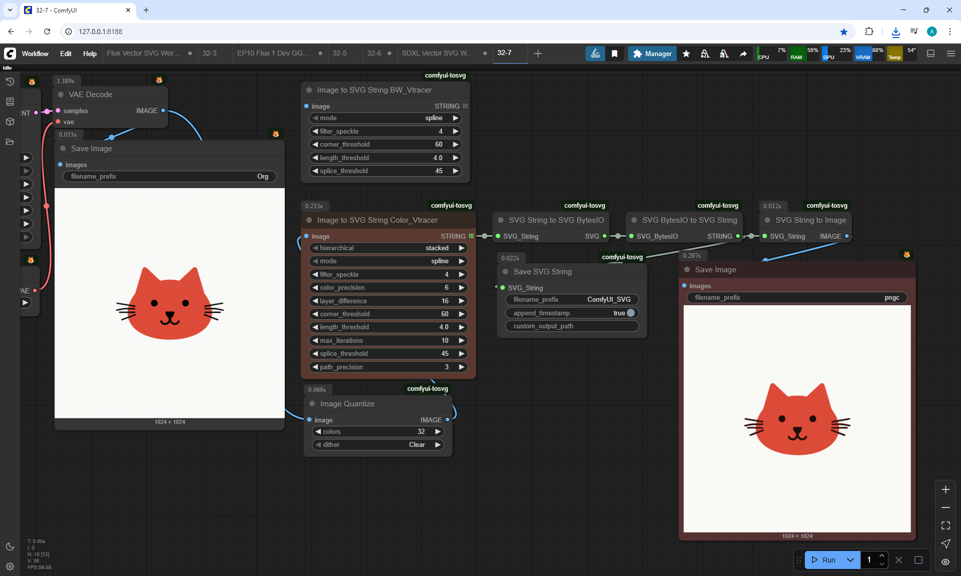
Task: Toggle append_timestamp switch in Save SVG String
Action: point(631,313)
